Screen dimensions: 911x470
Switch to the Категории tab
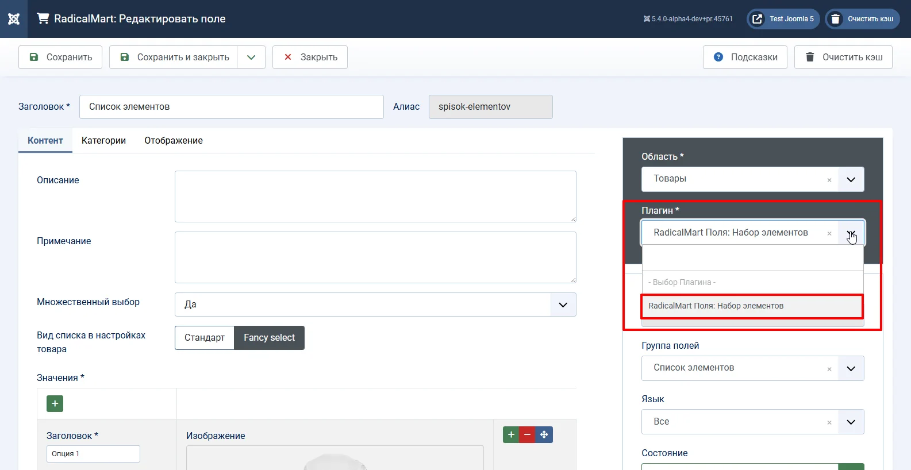pyautogui.click(x=103, y=141)
